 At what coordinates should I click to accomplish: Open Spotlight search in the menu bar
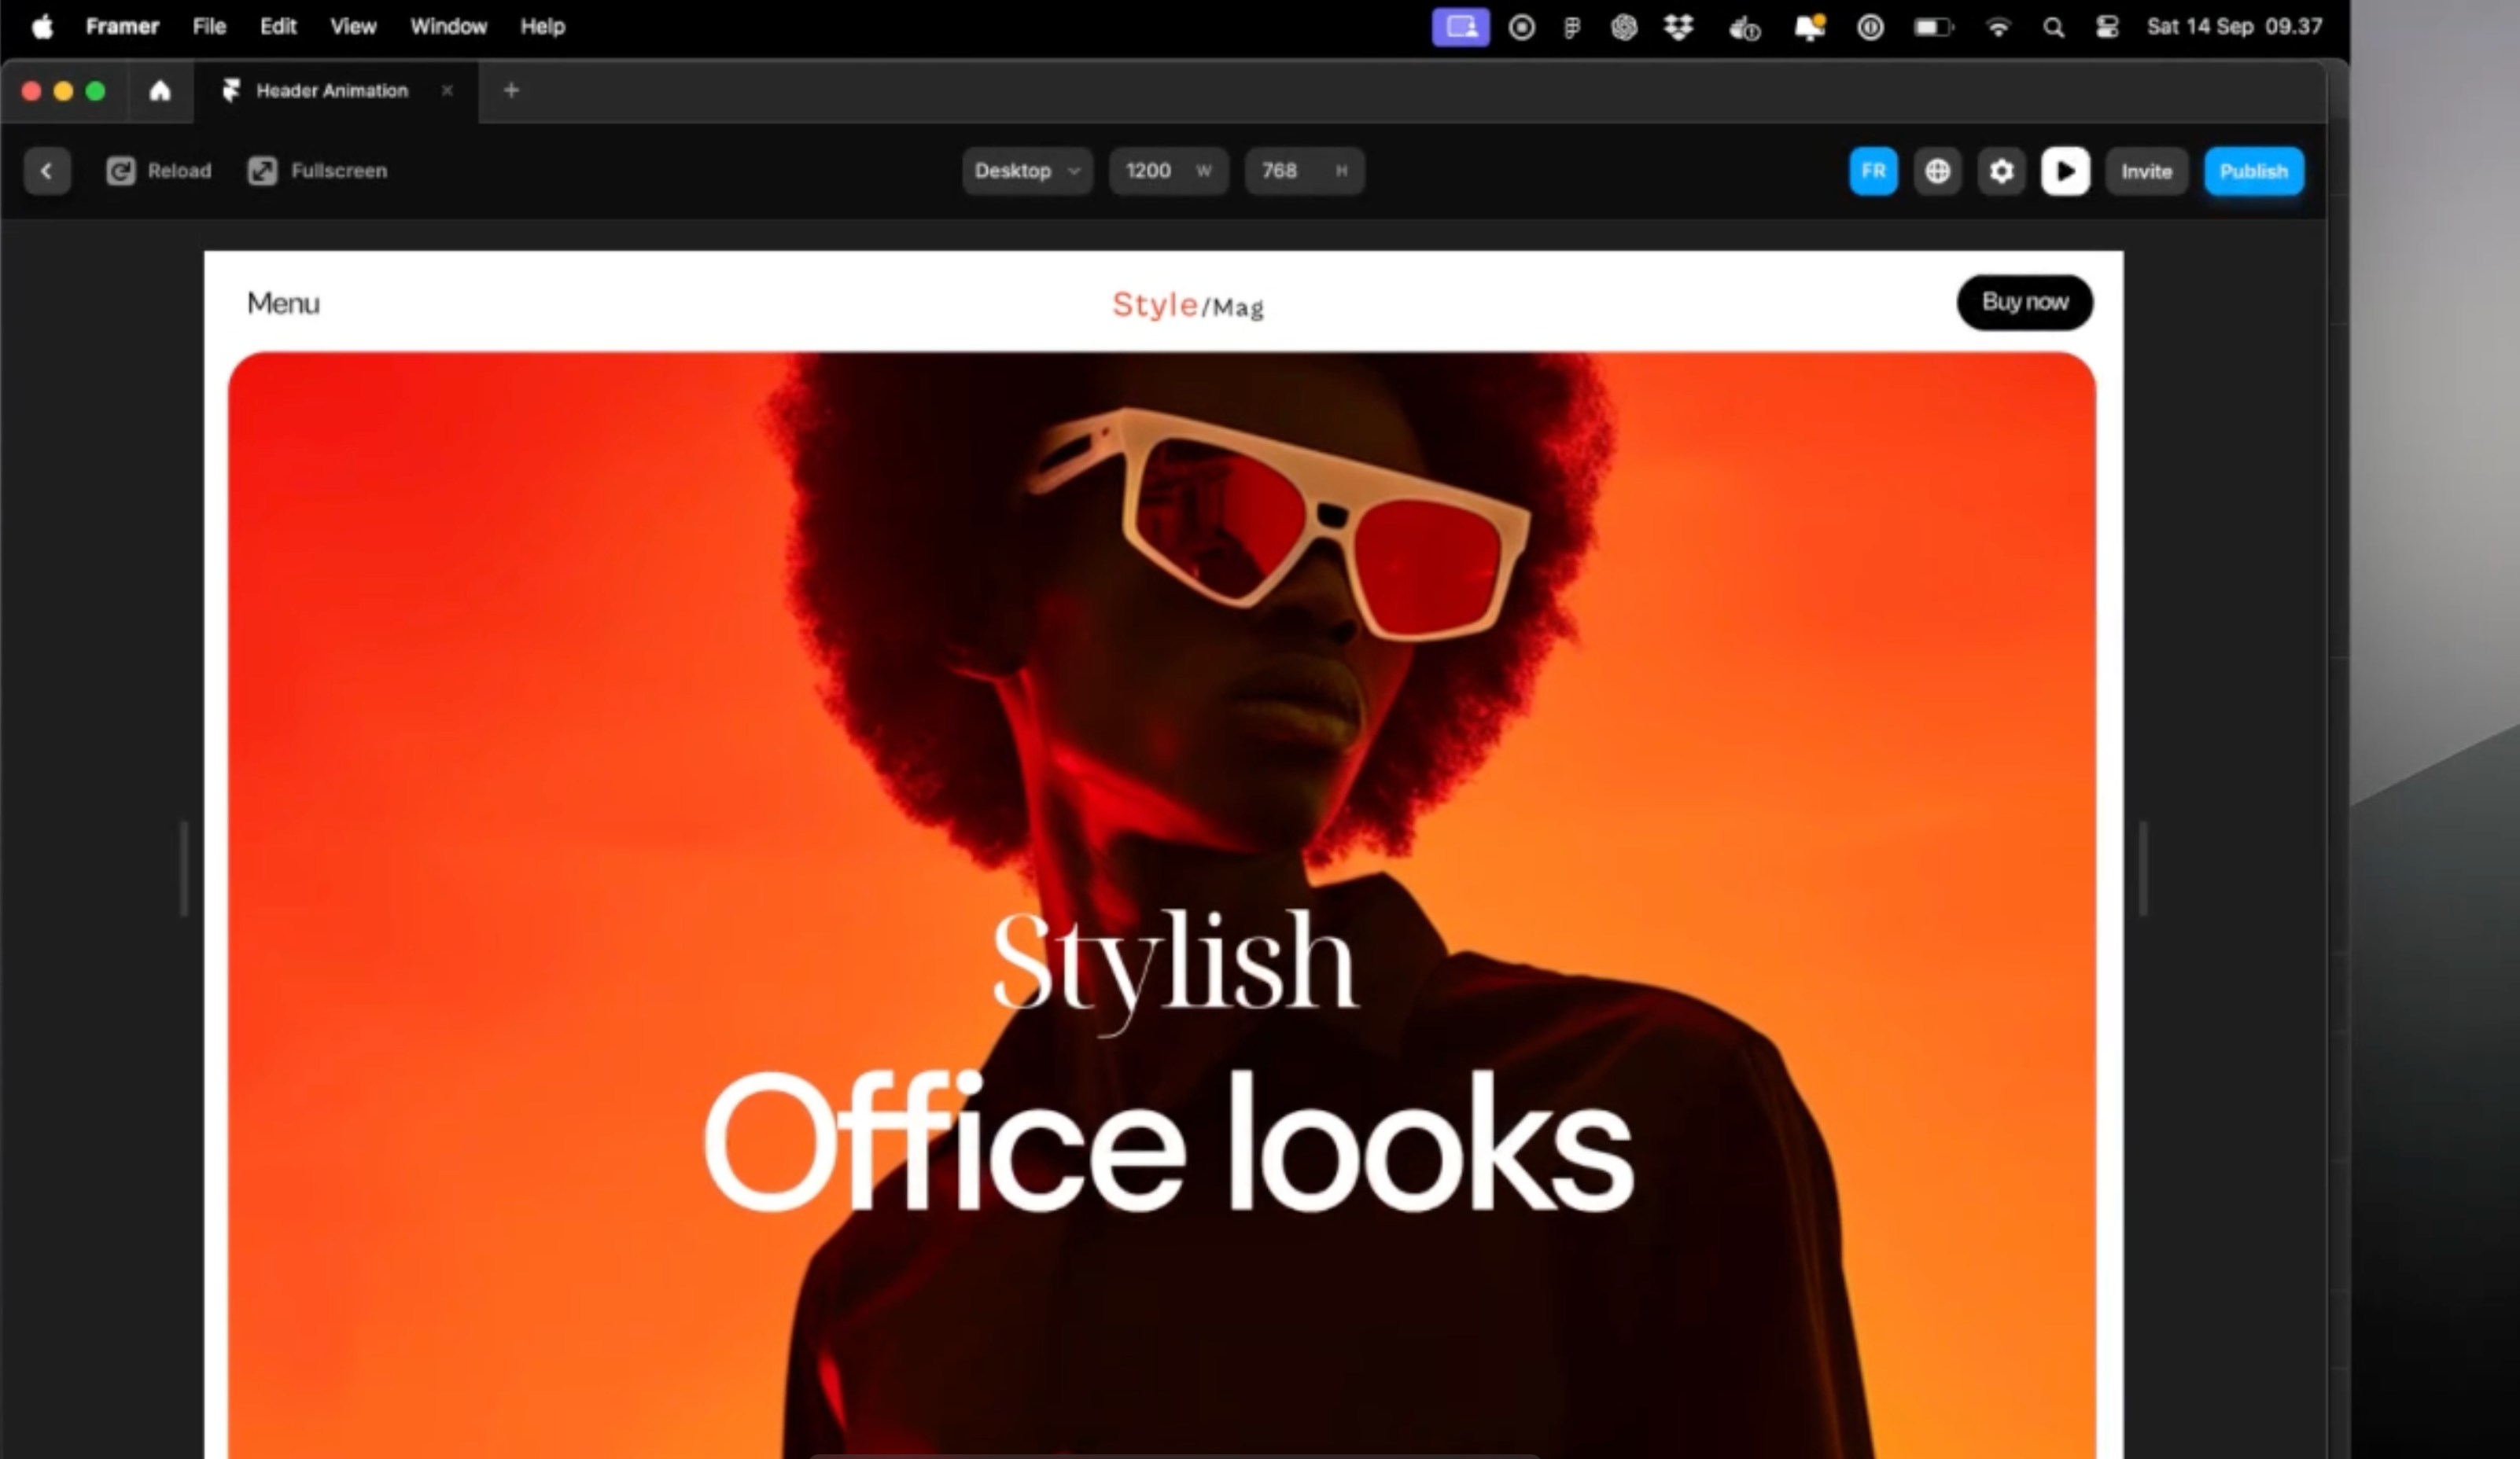coord(2053,27)
